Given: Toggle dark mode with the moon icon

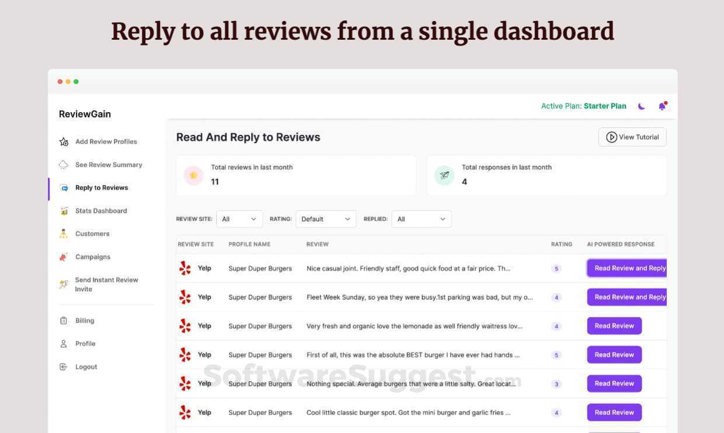Looking at the screenshot, I should pyautogui.click(x=641, y=106).
